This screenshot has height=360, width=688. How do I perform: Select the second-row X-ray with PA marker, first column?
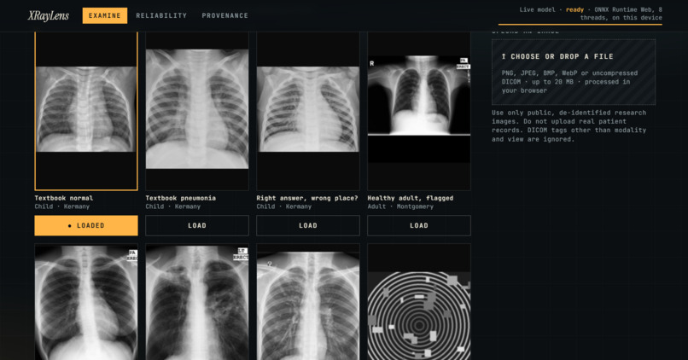pyautogui.click(x=86, y=302)
